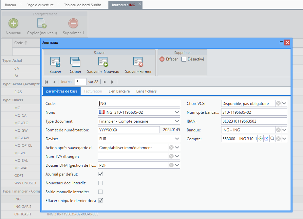Expand the Num TVA étranger dropdown

click(177, 156)
